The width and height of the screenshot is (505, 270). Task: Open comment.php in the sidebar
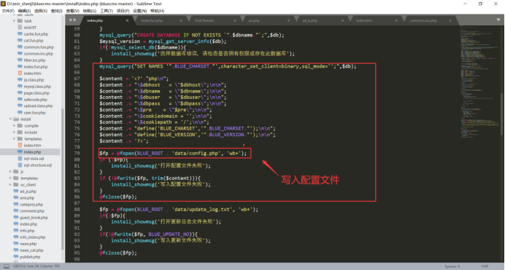32,211
